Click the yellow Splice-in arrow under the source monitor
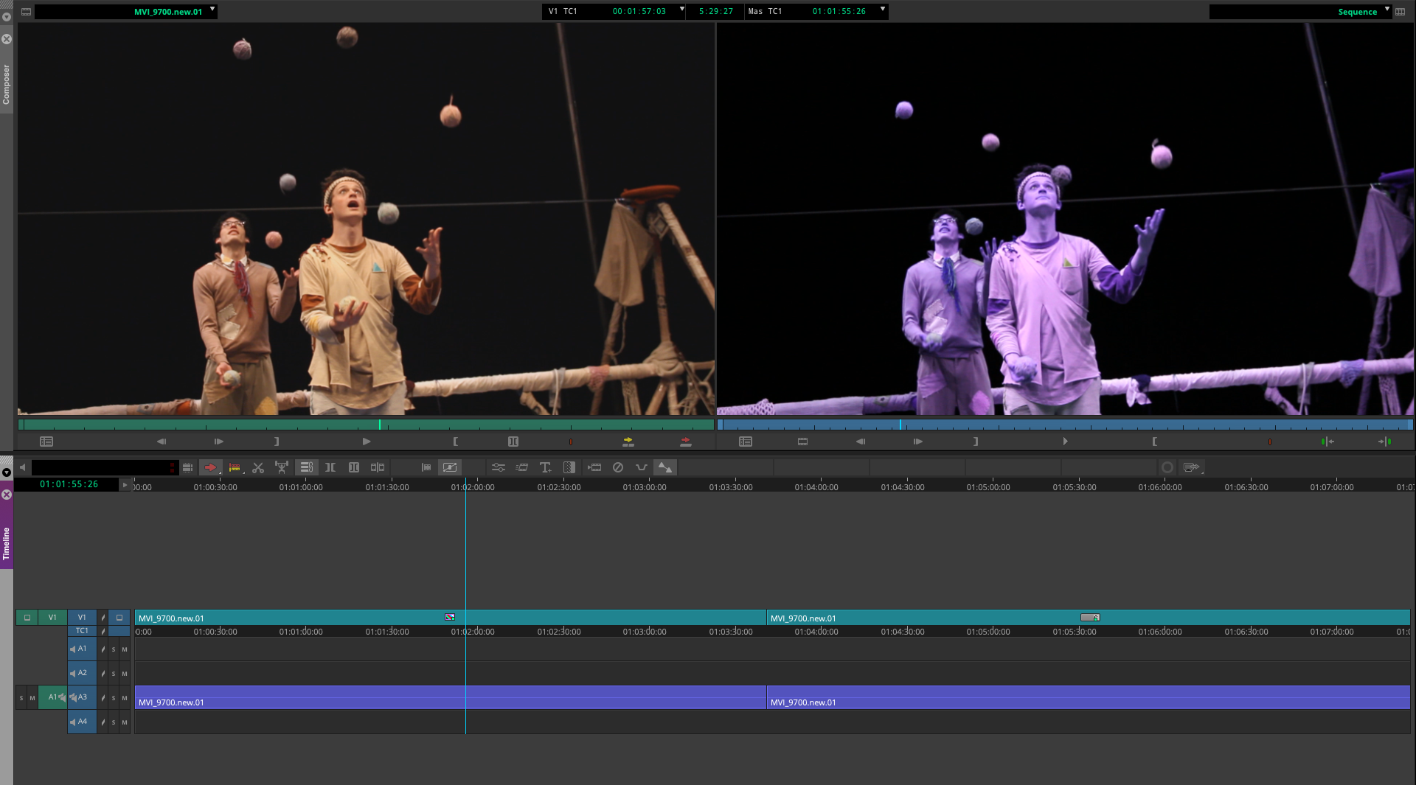The image size is (1416, 785). coord(628,441)
